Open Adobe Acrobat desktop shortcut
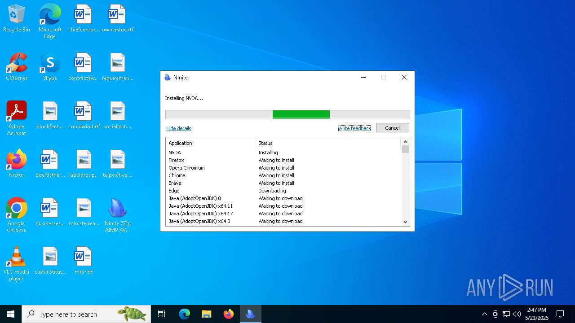Screen dimensions: 575x323 tap(17, 118)
